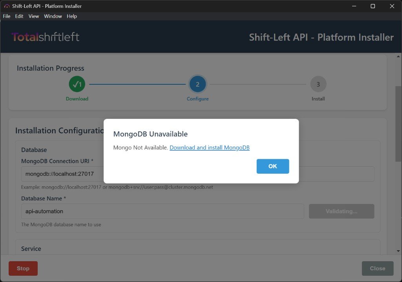Click the Install step label

click(318, 99)
